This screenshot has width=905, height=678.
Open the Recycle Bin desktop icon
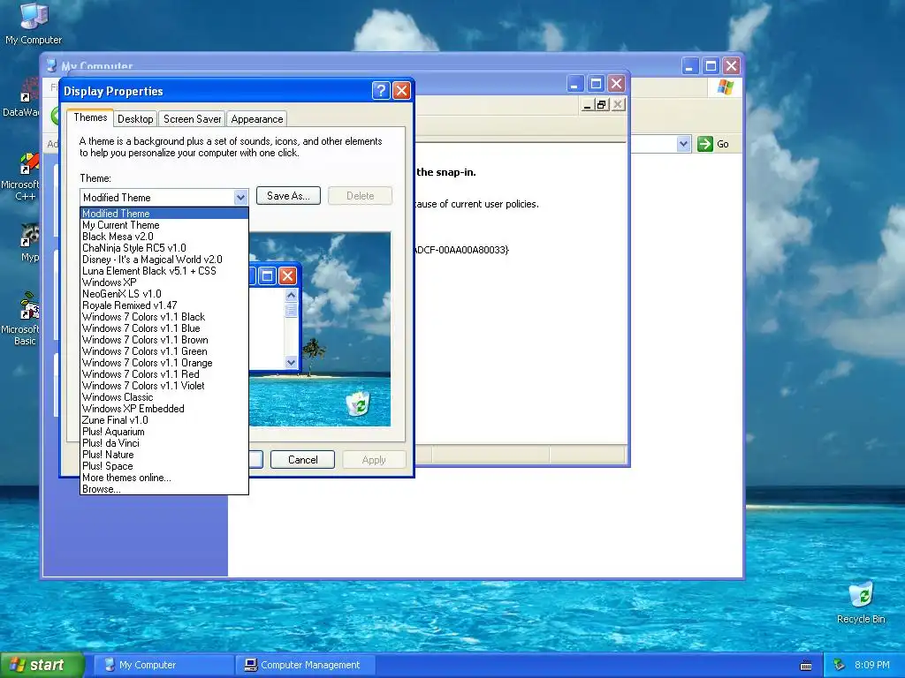coord(861,602)
